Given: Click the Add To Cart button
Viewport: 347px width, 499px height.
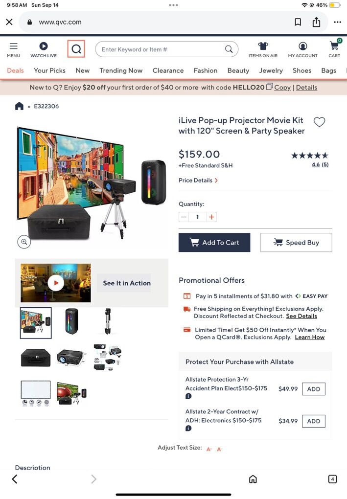Looking at the screenshot, I should coord(214,243).
